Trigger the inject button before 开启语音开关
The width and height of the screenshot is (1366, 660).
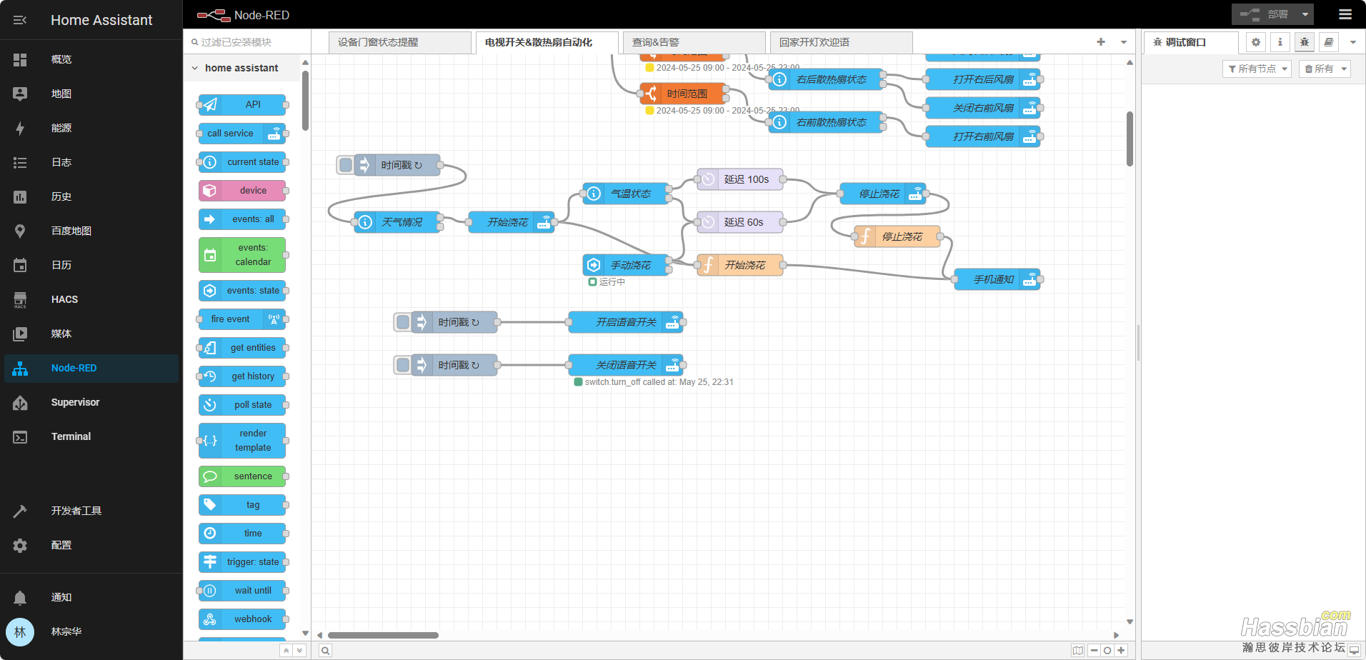coord(403,322)
